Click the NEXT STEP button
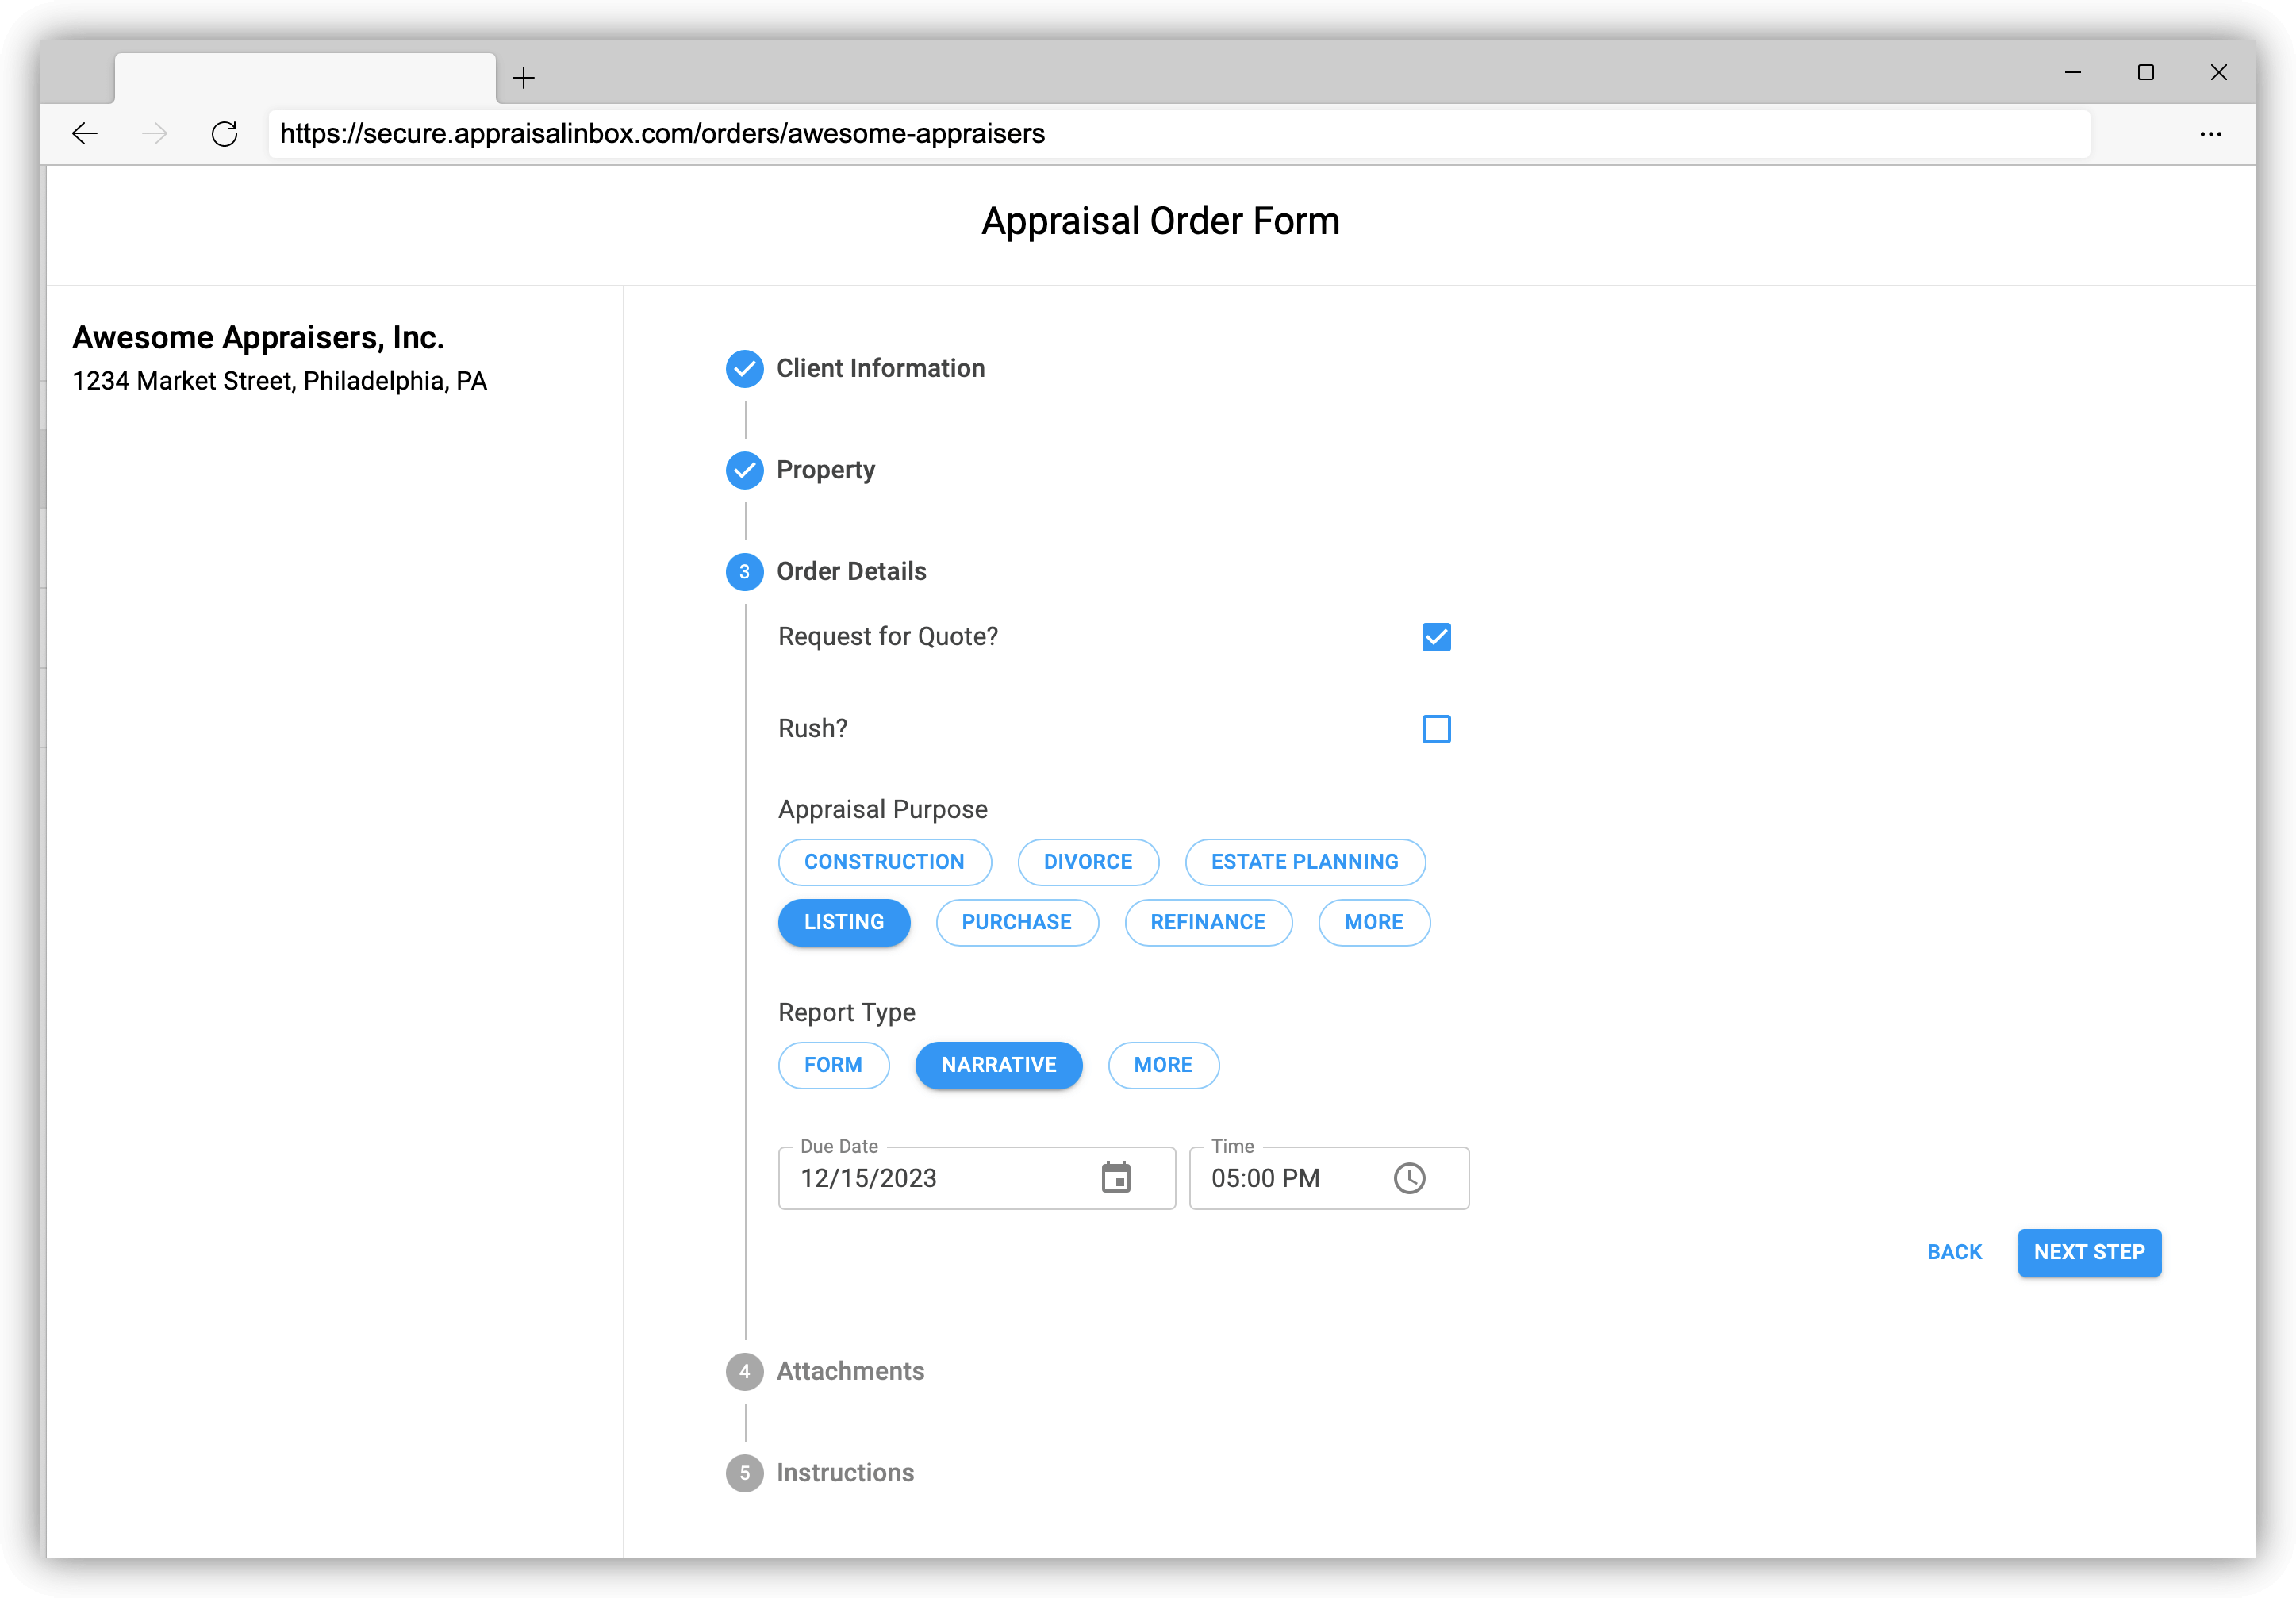This screenshot has height=1598, width=2296. pos(2089,1252)
